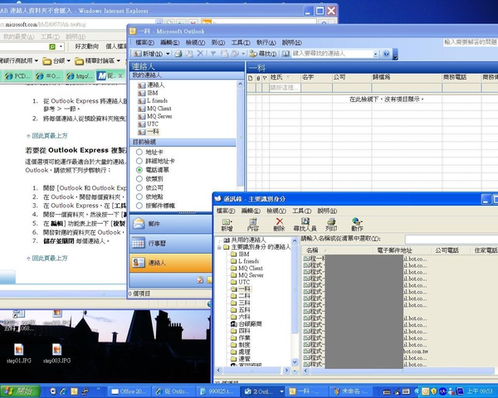Open 工具 menu in Outlook

tap(241, 42)
